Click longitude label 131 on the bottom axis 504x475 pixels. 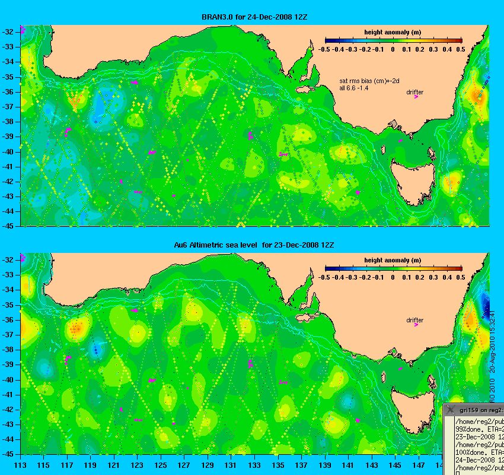(231, 465)
